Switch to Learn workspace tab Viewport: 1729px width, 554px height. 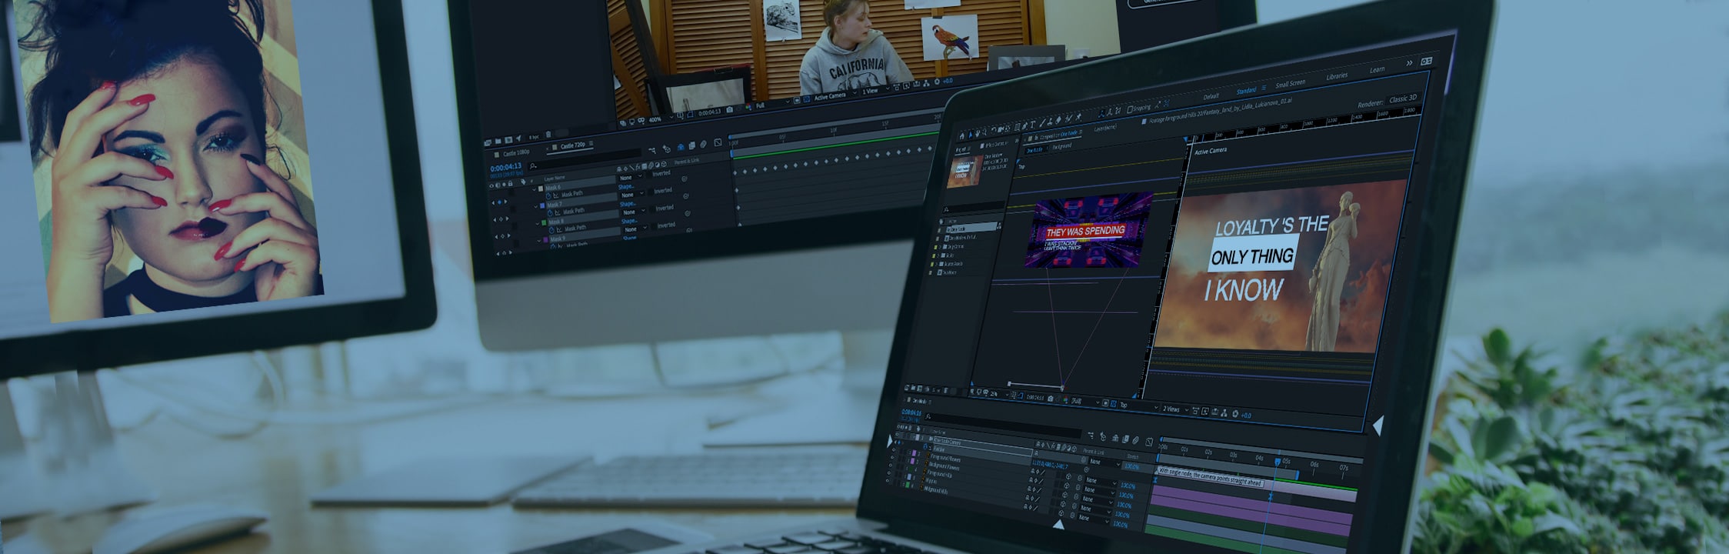click(1377, 69)
